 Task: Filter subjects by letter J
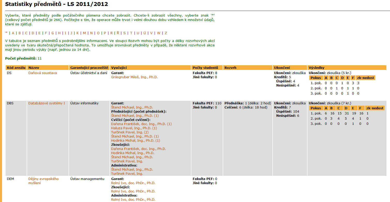[x=71, y=33]
